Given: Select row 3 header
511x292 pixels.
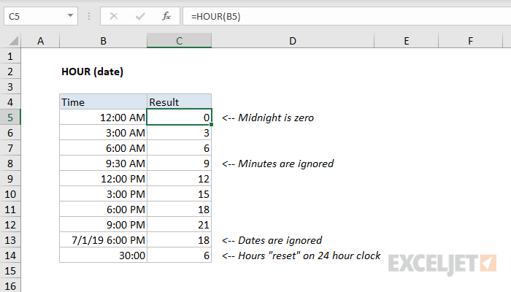Looking at the screenshot, I should pos(10,87).
